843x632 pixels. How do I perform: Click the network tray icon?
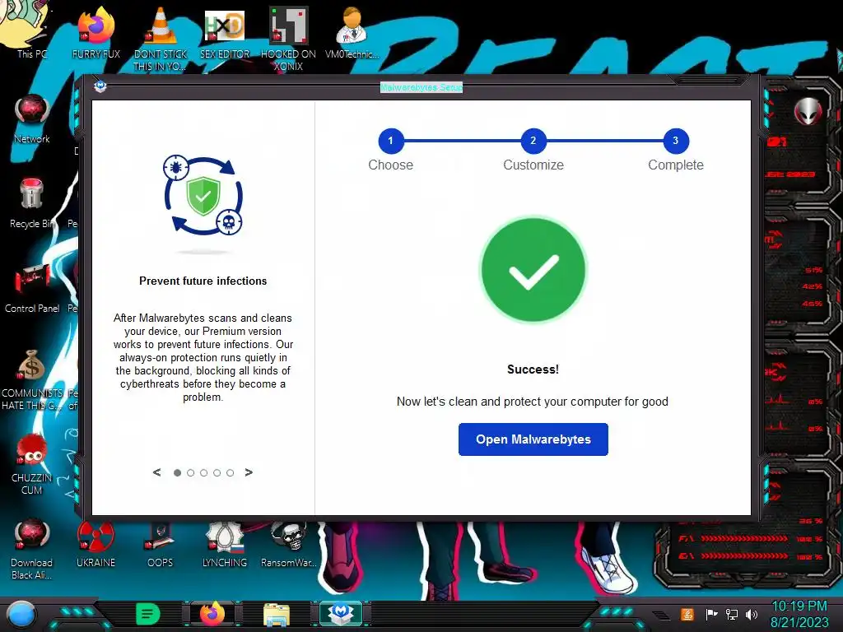coord(732,614)
